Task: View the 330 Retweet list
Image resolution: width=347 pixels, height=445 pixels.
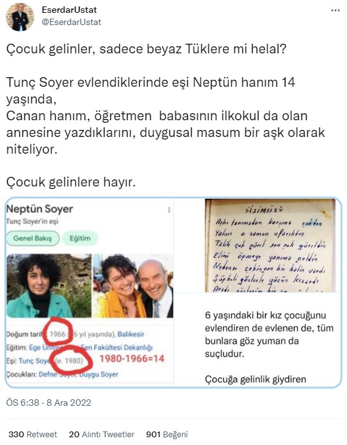Action: pyautogui.click(x=33, y=434)
